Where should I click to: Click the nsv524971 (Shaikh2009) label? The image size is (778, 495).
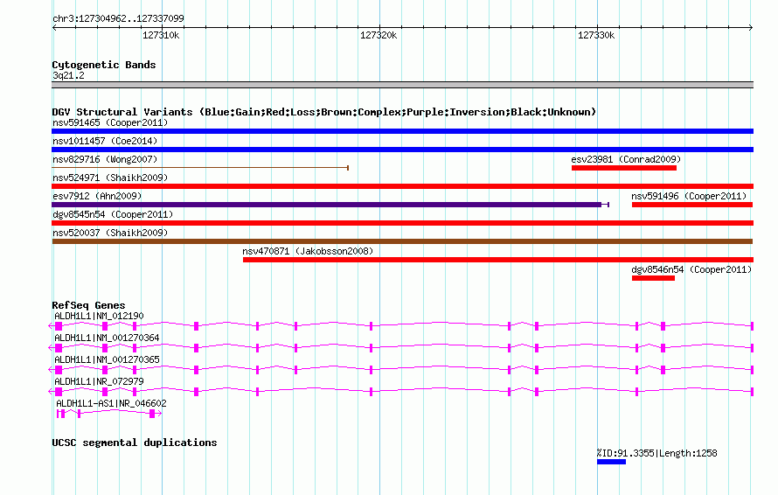coord(110,178)
